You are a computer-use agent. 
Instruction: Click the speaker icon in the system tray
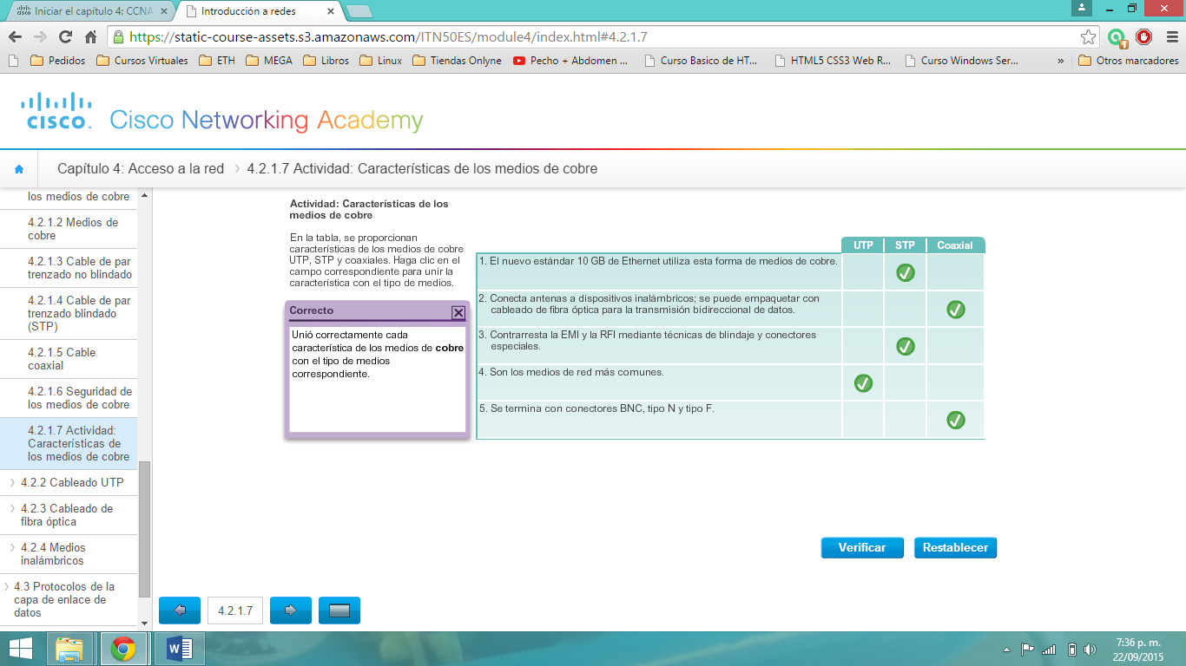(1091, 648)
